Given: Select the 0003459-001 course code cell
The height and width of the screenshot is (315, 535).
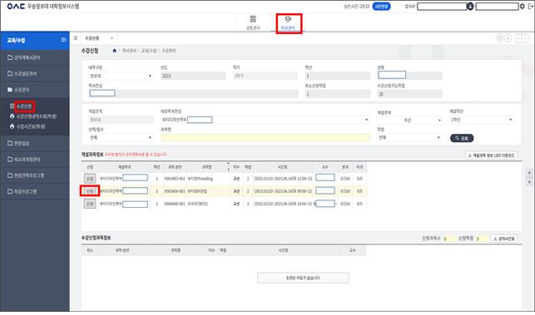Looking at the screenshot, I should point(175,191).
